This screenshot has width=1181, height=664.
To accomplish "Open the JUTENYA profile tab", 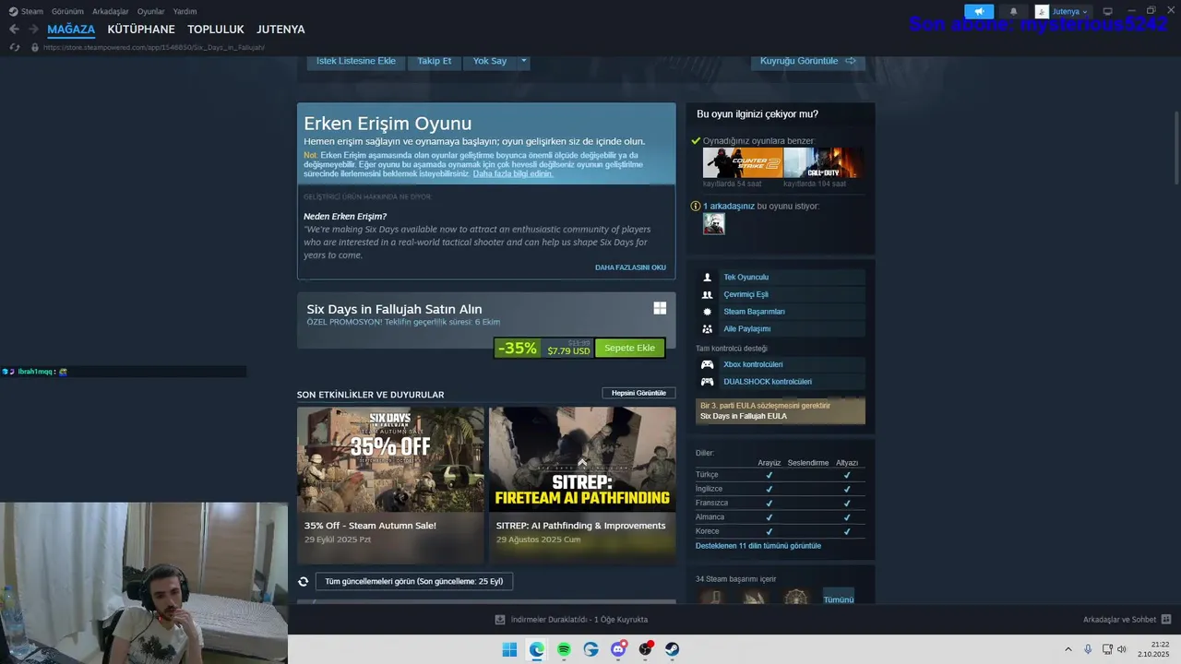I will [x=280, y=30].
